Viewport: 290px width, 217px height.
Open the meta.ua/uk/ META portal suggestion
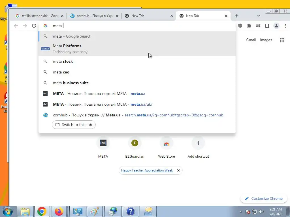coord(137,104)
